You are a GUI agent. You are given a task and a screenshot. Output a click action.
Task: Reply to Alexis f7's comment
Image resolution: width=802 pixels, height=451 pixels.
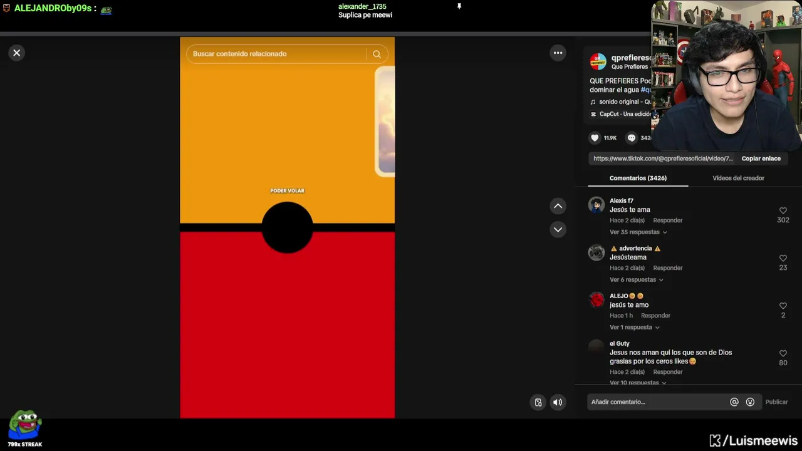668,220
